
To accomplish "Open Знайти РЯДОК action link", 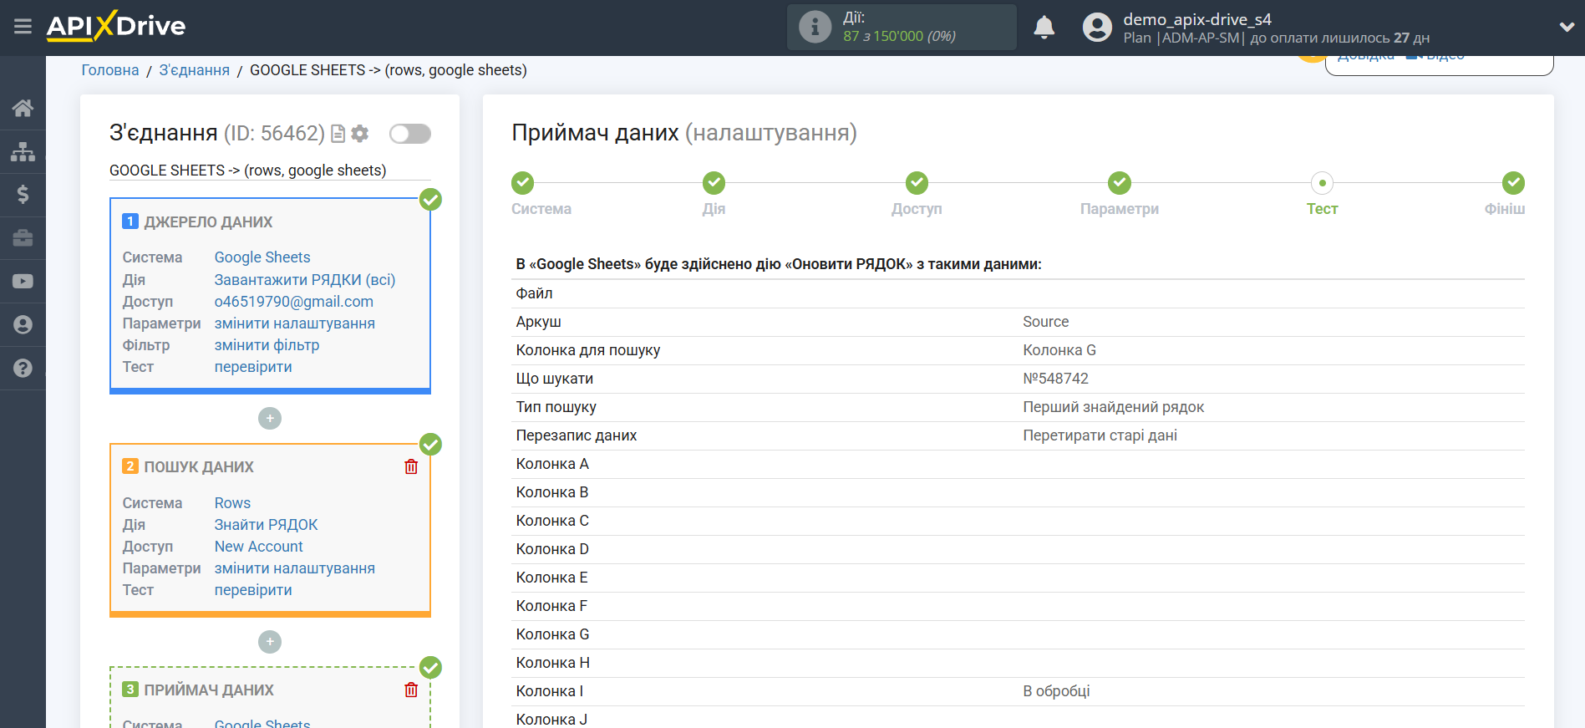I will (x=266, y=525).
